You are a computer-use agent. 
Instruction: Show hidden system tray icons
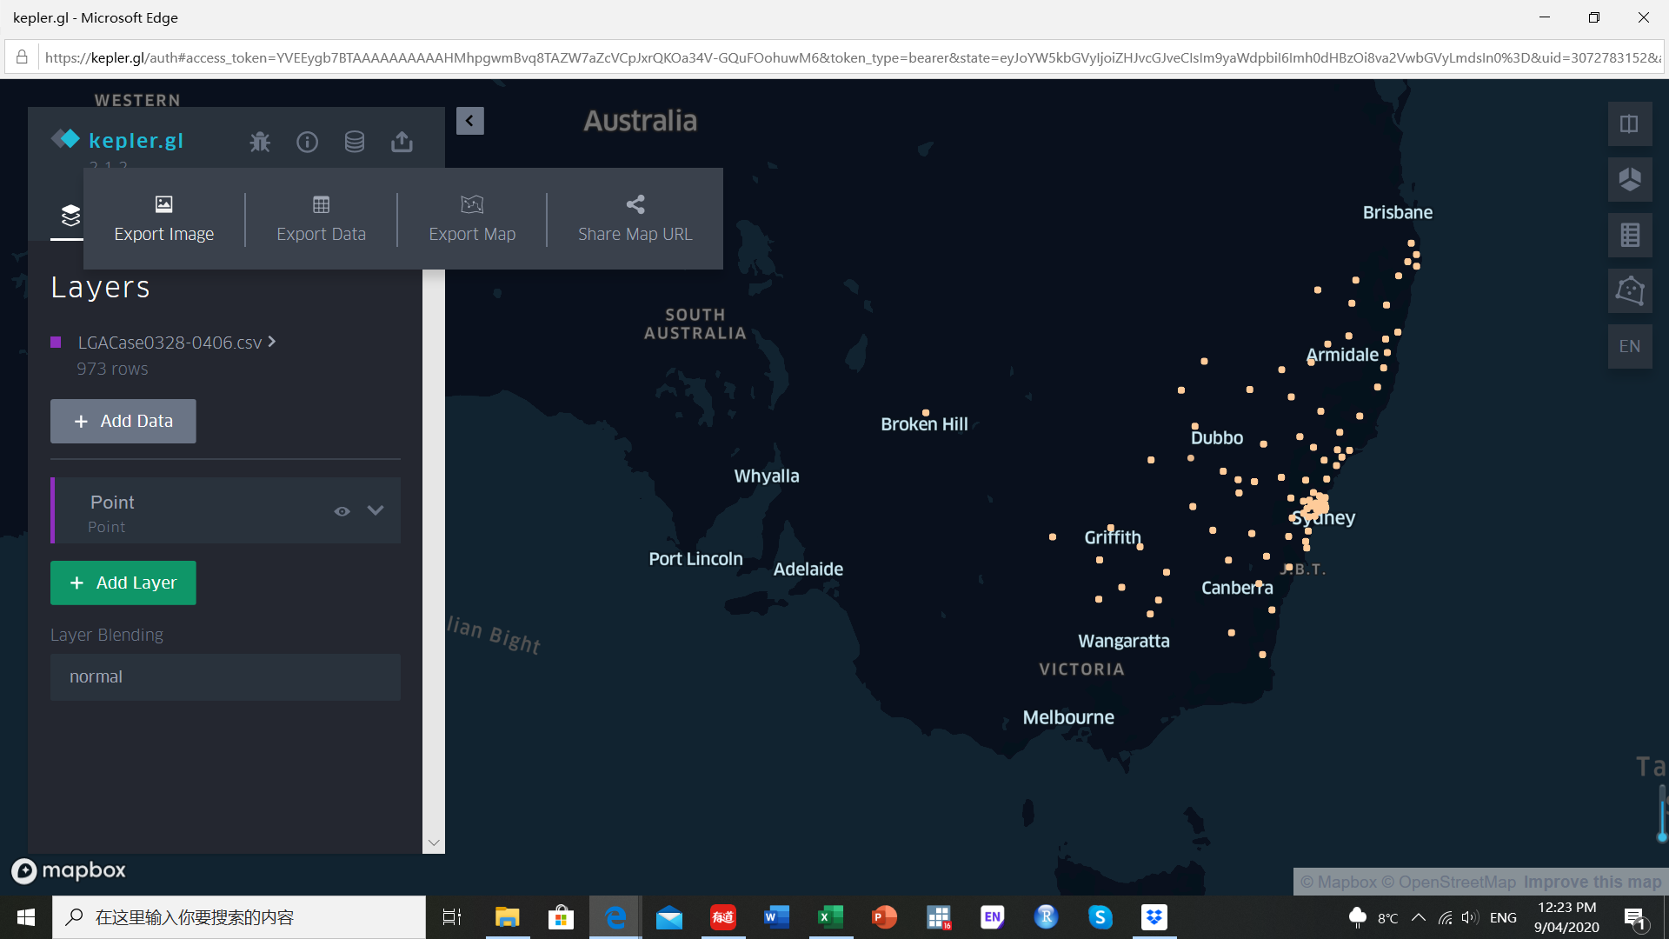[x=1419, y=917]
